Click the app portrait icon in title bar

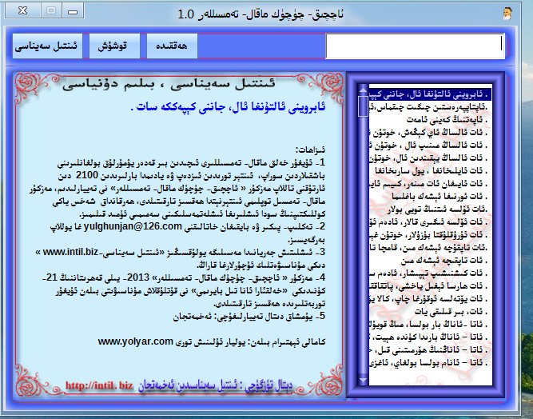coord(507,14)
